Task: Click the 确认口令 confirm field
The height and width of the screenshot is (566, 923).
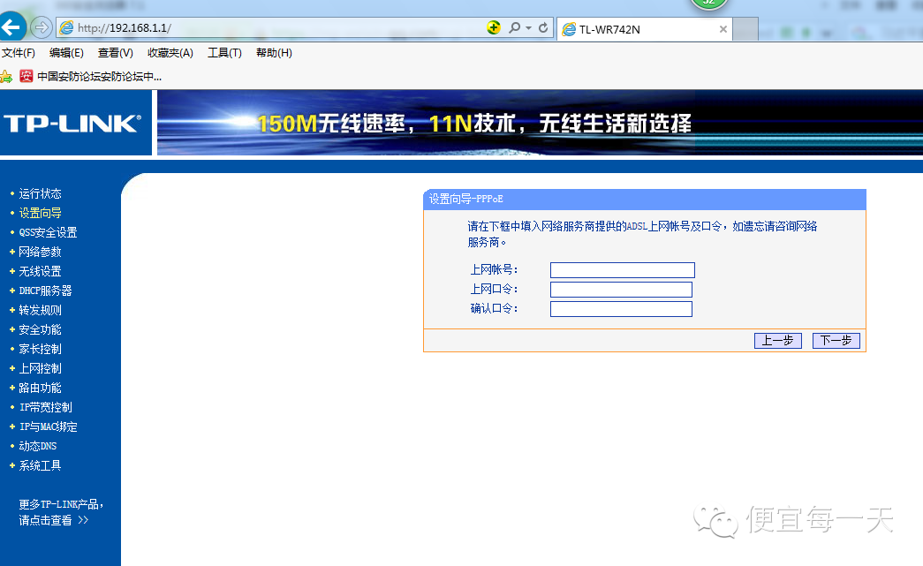Action: coord(621,309)
